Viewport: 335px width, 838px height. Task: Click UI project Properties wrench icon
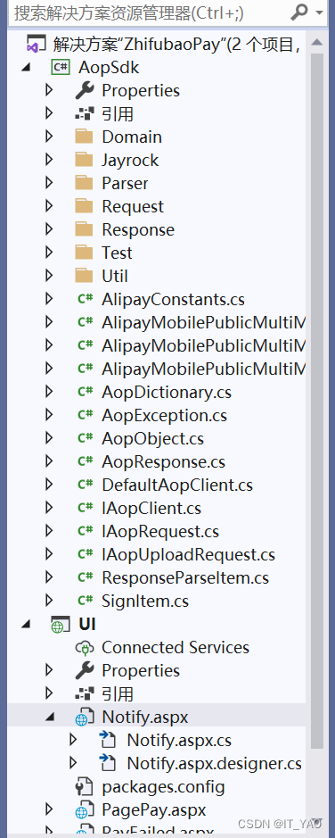click(85, 670)
